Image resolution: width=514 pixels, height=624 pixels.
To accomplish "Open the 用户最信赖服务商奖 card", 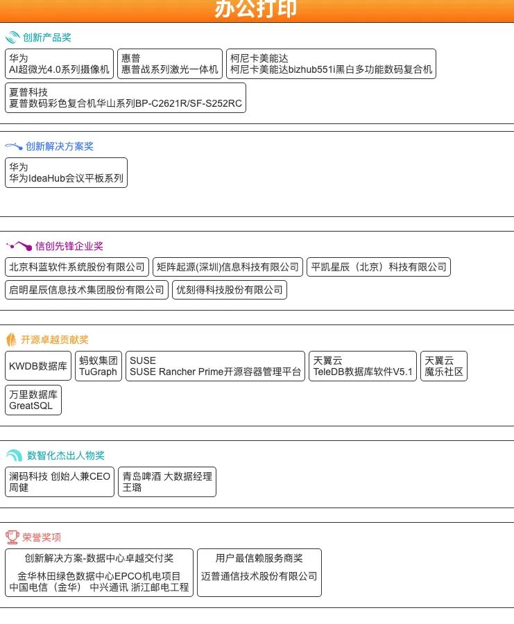I will pos(259,573).
